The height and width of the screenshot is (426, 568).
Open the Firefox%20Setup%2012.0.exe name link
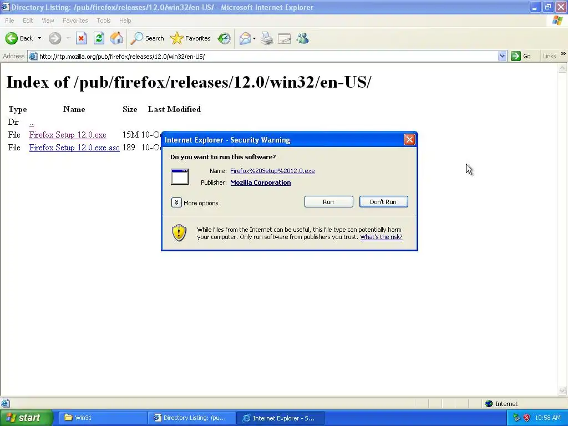(x=272, y=171)
